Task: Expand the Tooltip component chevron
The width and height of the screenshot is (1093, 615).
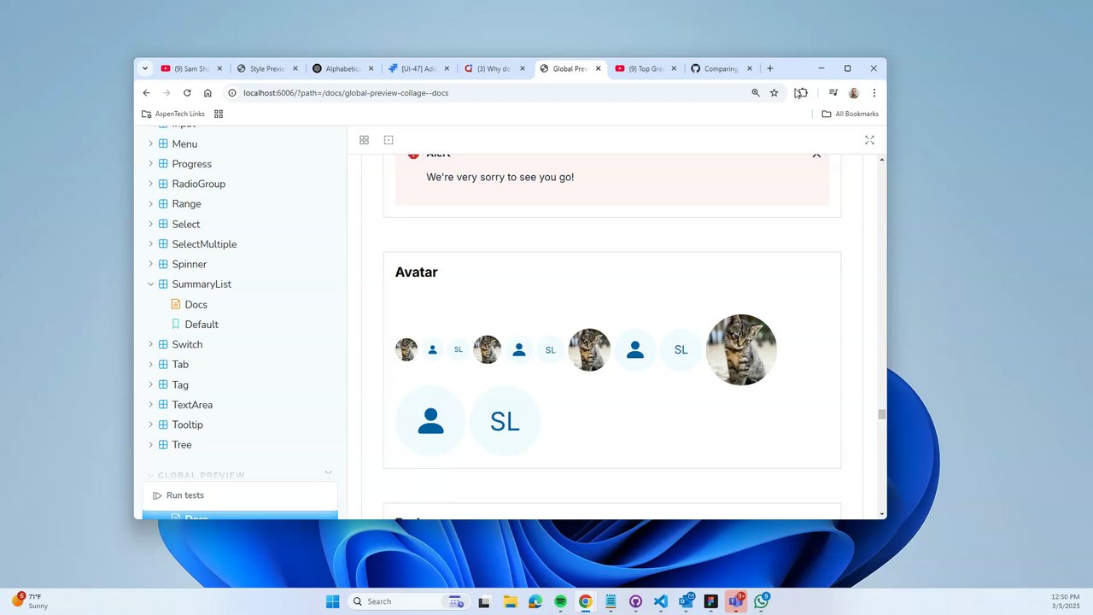Action: [151, 425]
